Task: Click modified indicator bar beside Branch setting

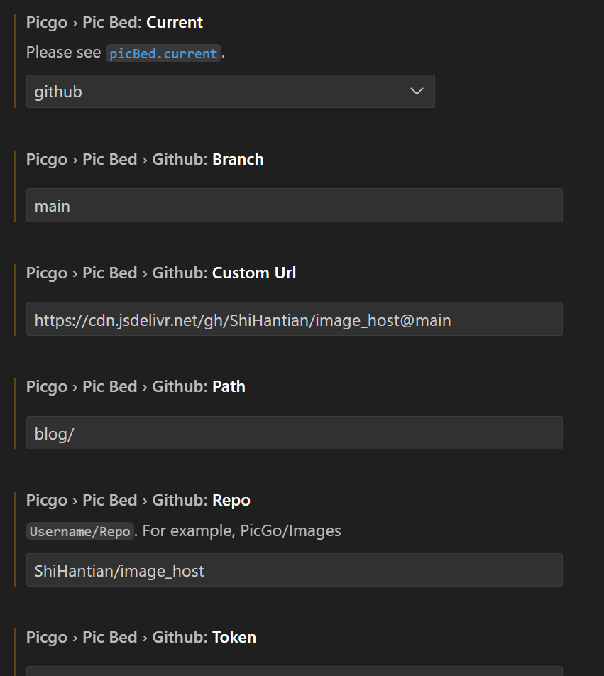Action: pos(15,186)
